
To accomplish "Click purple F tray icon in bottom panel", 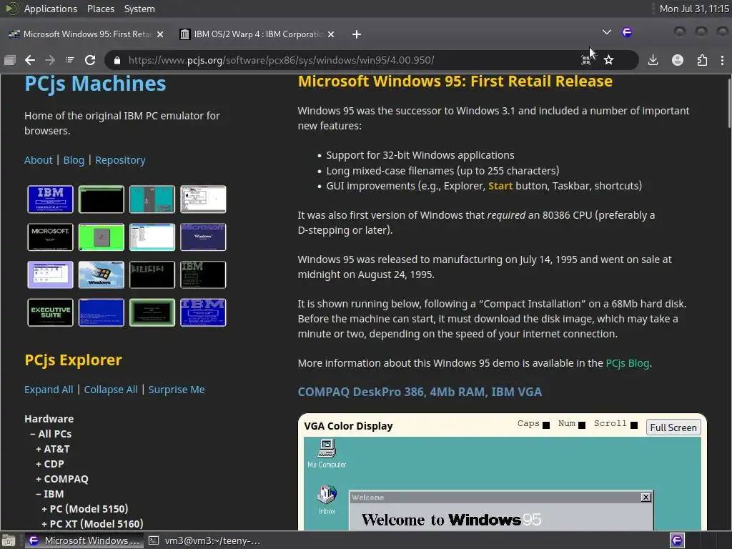I will (x=677, y=540).
